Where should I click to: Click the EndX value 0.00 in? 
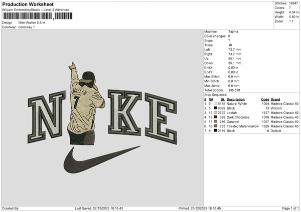coord(233,67)
